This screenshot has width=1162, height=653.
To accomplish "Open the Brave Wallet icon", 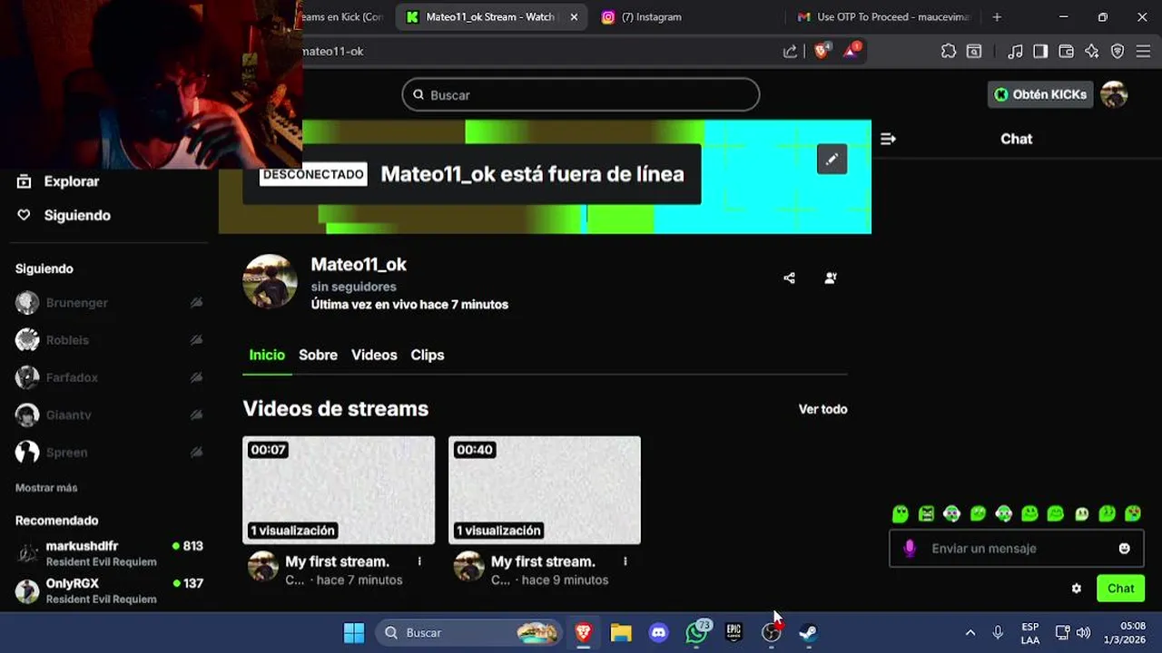I will point(1067,52).
